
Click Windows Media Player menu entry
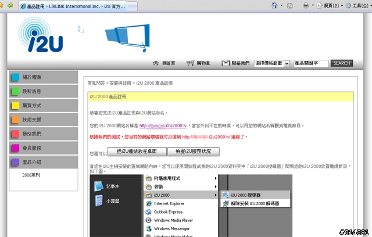click(x=181, y=220)
